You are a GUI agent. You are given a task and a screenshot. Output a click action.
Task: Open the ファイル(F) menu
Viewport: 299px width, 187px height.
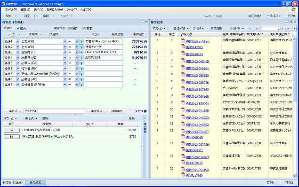11,10
